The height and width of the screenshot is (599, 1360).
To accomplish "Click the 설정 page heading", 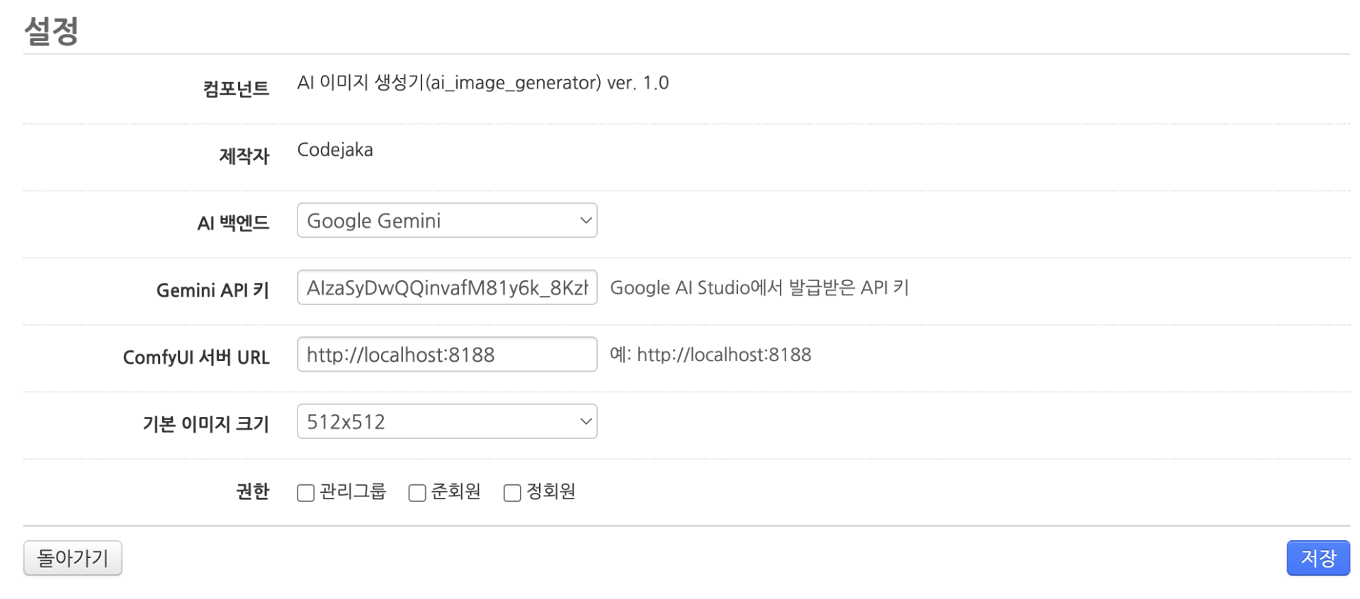I will coord(51,30).
